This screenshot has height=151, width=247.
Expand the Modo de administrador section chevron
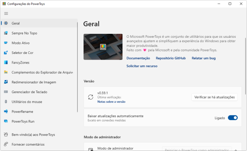click(x=236, y=150)
